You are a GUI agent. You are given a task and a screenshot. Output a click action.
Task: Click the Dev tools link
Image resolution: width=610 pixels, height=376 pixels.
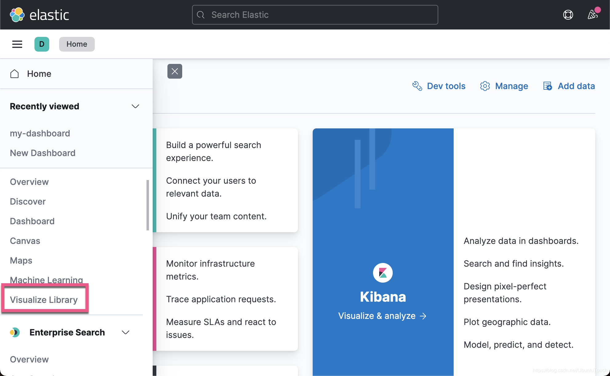439,86
